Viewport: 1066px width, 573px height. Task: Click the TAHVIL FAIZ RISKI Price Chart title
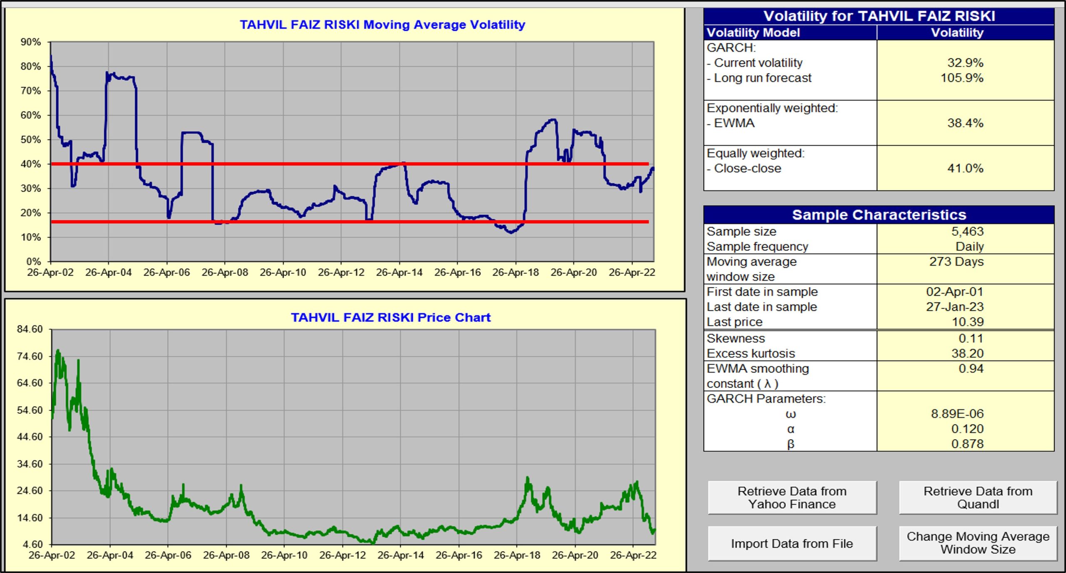click(x=391, y=318)
